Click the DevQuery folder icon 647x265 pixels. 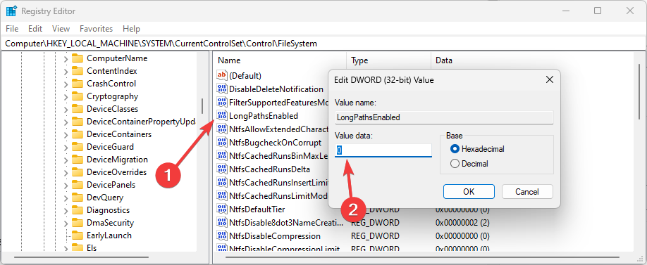[x=78, y=198]
